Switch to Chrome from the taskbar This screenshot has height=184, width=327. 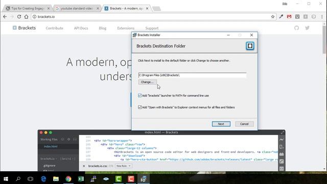click(x=68, y=179)
